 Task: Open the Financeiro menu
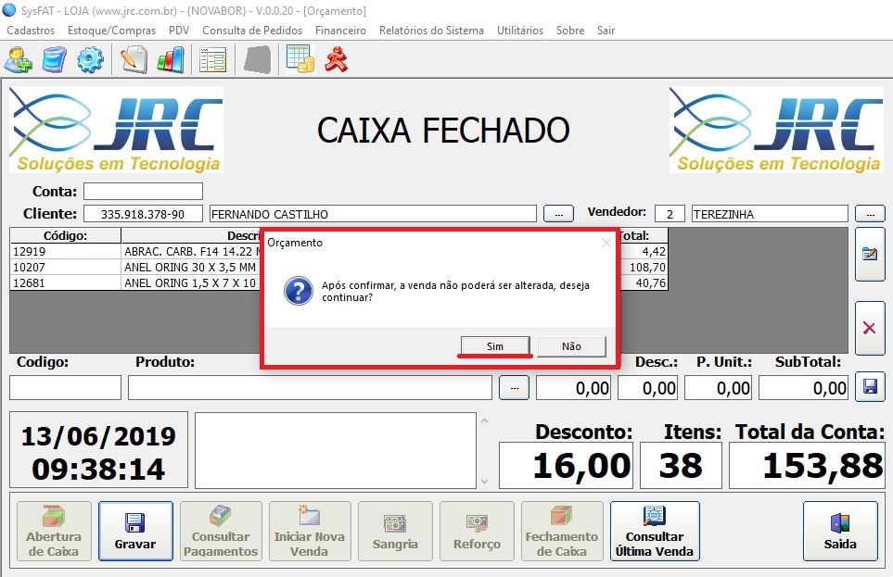tap(340, 31)
